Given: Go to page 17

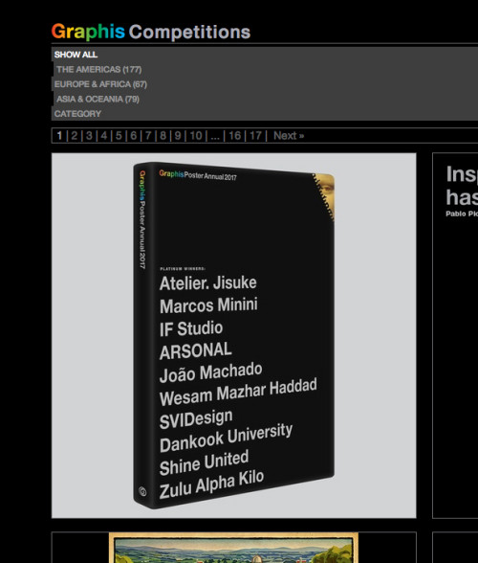Looking at the screenshot, I should tap(255, 136).
